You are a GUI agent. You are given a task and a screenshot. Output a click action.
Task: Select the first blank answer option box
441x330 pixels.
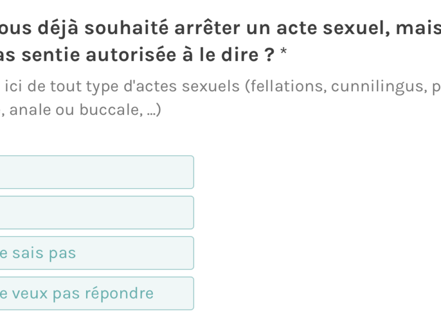pos(96,172)
